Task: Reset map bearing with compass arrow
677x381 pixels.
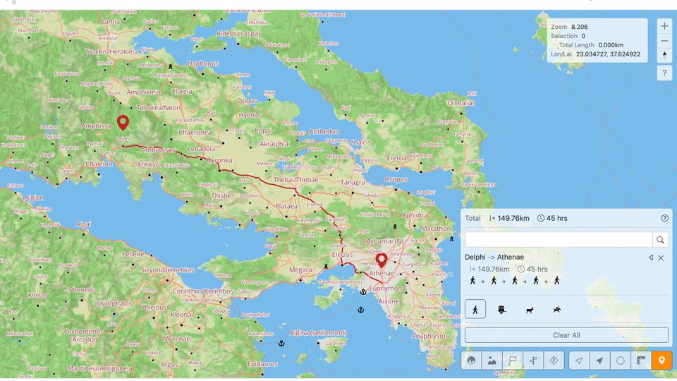Action: tap(664, 55)
